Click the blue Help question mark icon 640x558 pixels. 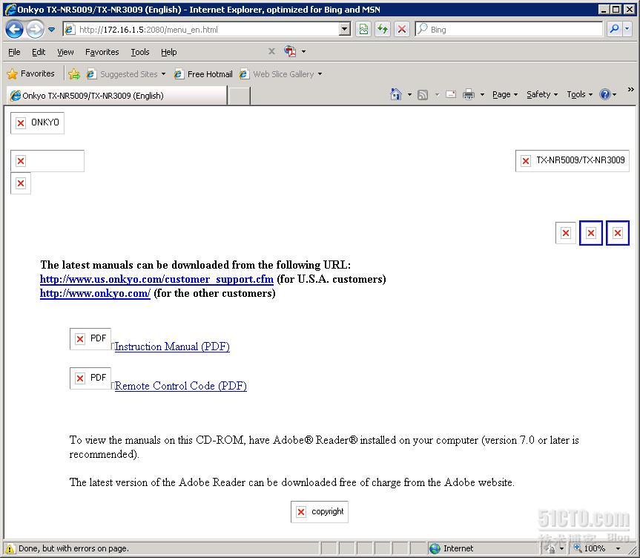click(605, 94)
